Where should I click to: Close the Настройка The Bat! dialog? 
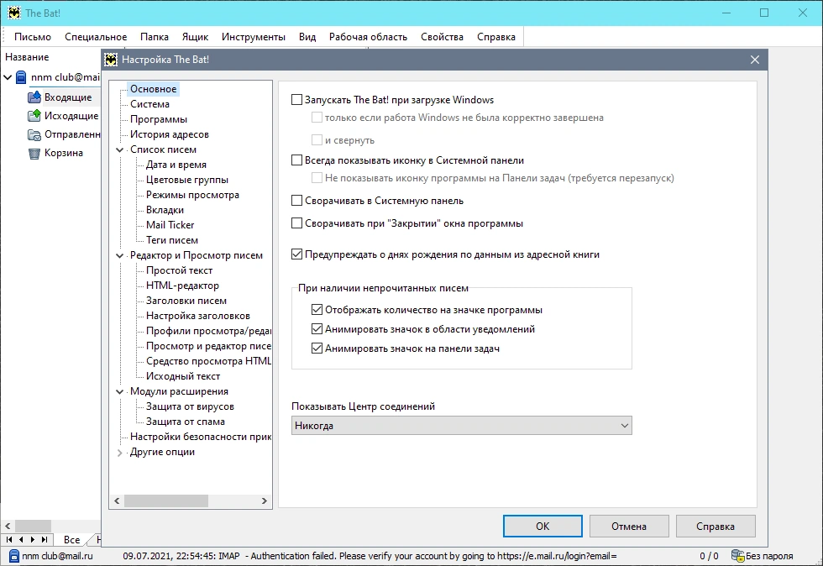tap(755, 60)
